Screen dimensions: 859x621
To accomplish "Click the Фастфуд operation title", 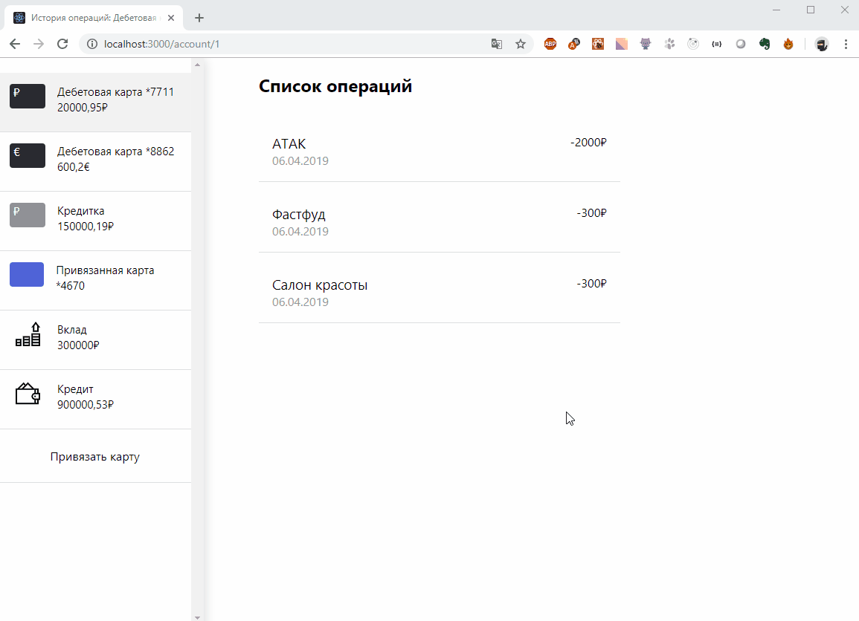I will [x=298, y=215].
